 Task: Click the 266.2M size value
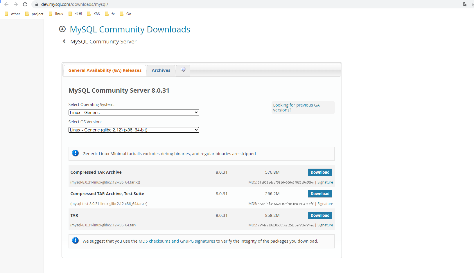272,194
